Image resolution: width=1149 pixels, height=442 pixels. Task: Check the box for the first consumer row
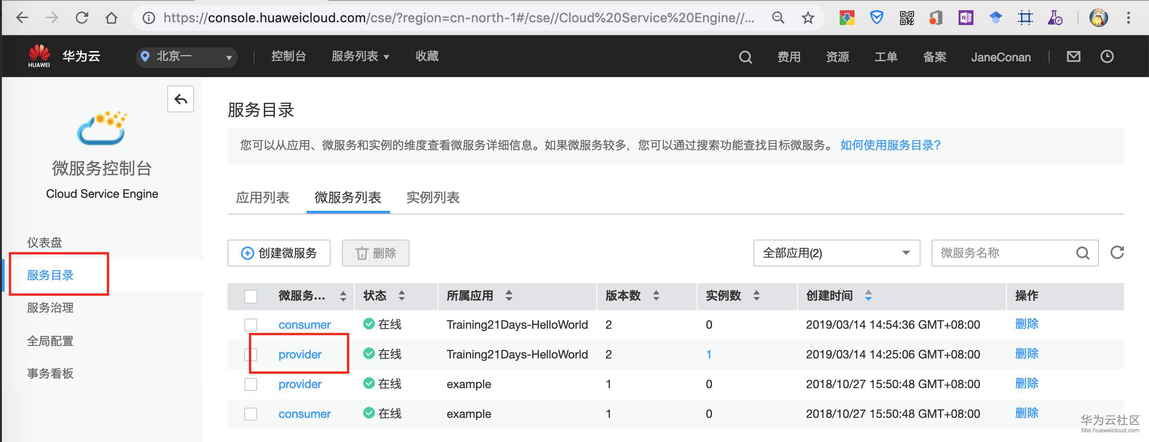(x=251, y=325)
